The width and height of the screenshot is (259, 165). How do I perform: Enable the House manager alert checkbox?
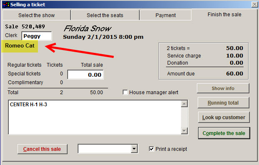pyautogui.click(x=125, y=92)
